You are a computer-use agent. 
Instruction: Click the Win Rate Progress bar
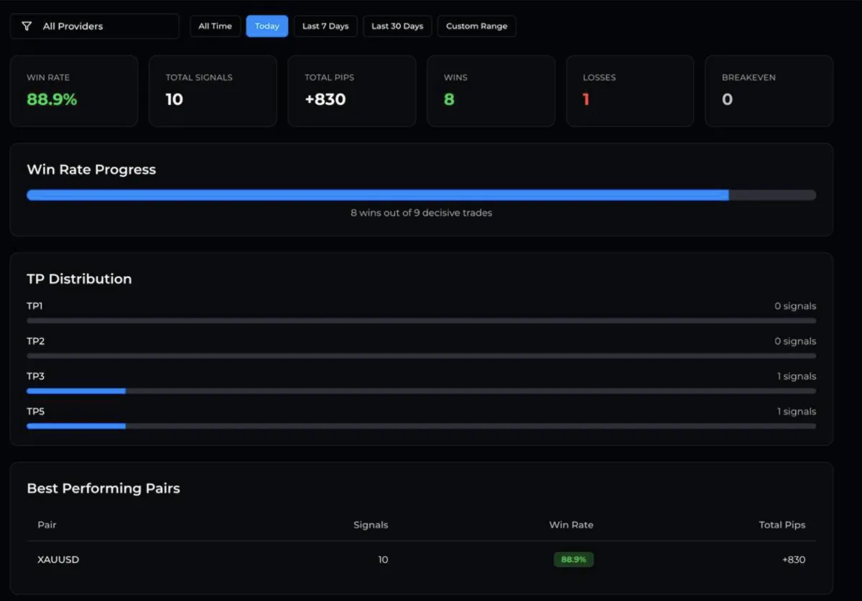(x=421, y=195)
